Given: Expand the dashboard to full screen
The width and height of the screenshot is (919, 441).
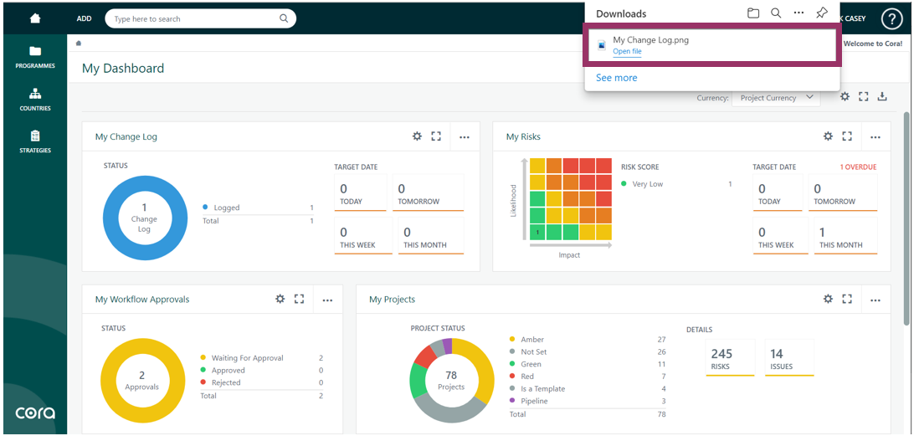Looking at the screenshot, I should pos(863,96).
